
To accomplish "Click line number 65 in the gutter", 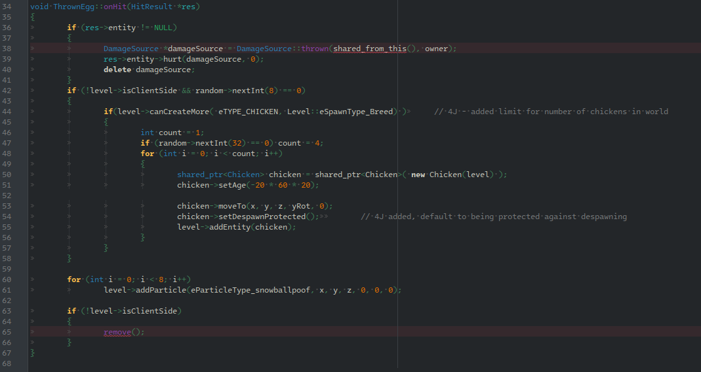I will (7, 332).
